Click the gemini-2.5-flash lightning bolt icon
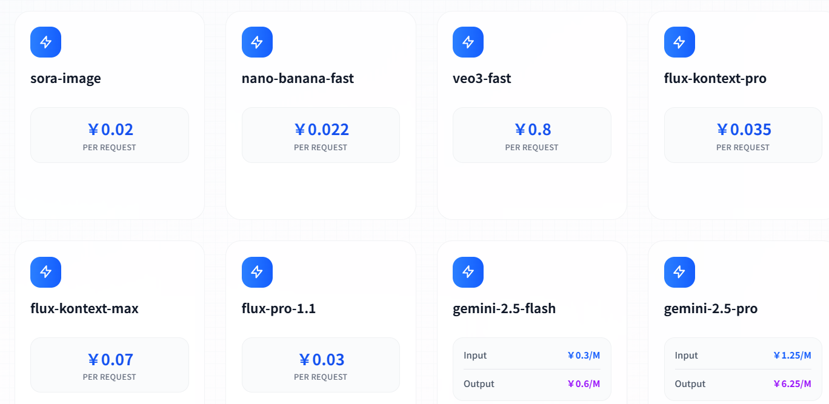The image size is (829, 404). coord(468,272)
